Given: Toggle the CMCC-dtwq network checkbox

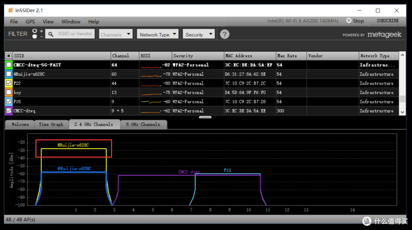Looking at the screenshot, I should 9,111.
